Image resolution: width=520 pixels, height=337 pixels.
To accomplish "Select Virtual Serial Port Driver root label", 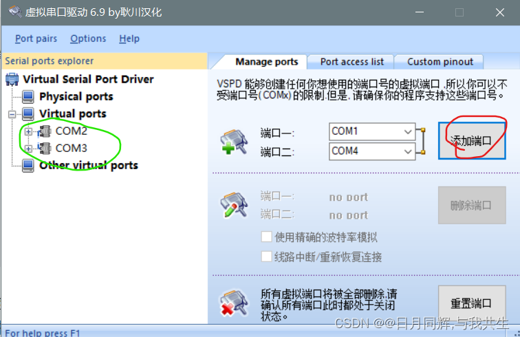I will point(88,79).
